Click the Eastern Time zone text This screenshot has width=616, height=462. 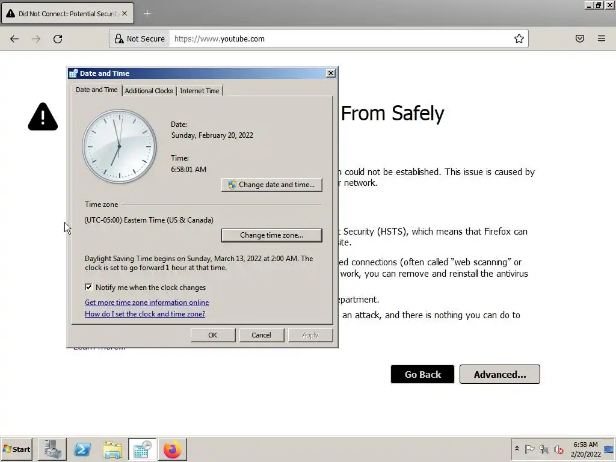[149, 220]
